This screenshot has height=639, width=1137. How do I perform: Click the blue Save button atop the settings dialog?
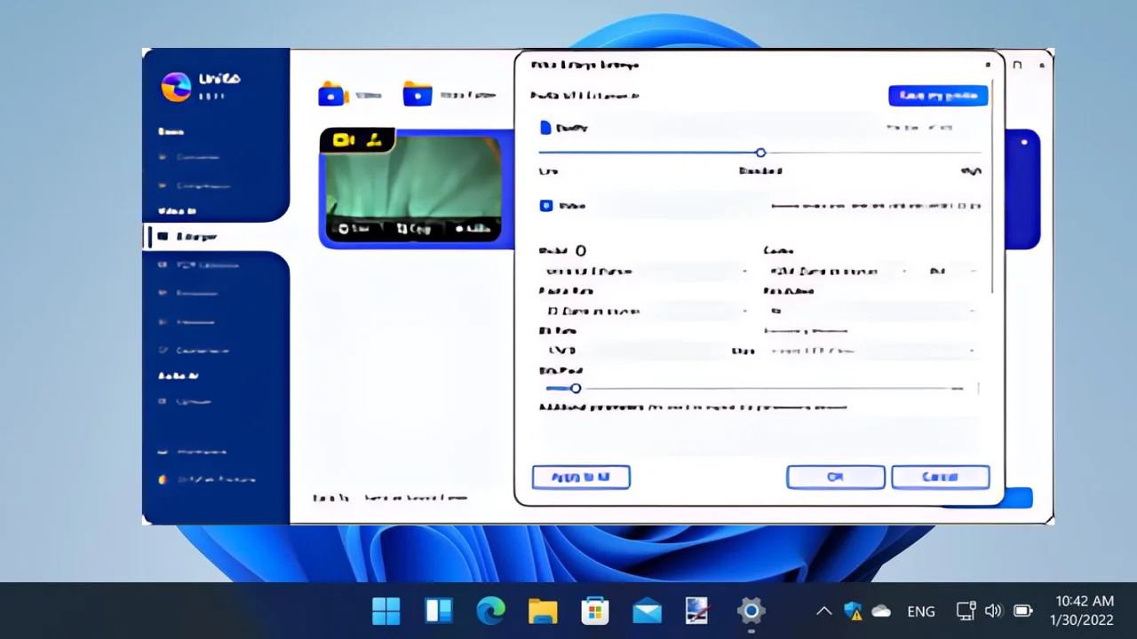[x=938, y=96]
